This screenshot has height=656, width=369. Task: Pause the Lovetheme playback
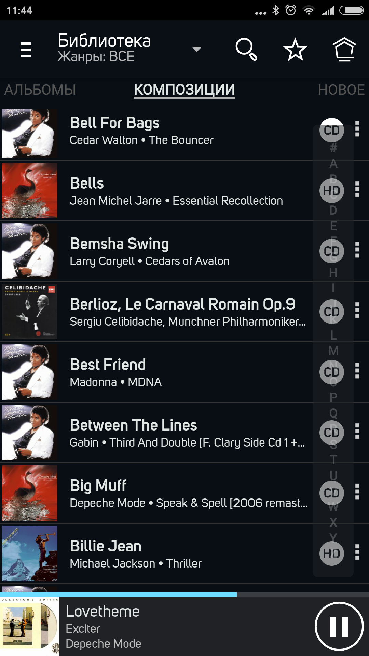click(339, 627)
